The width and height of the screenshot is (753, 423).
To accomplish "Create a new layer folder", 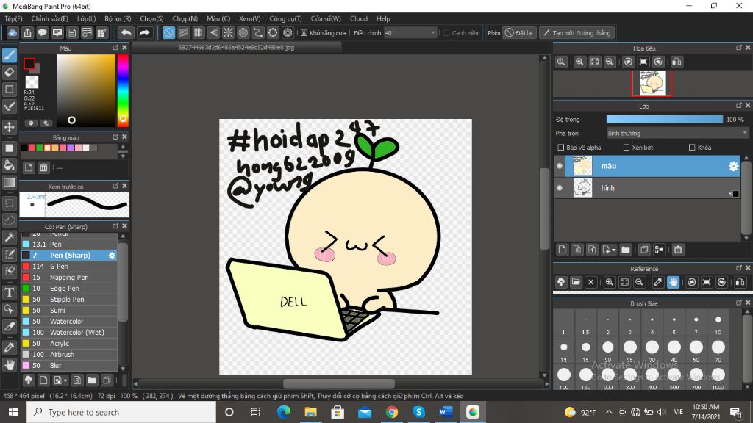I will (x=625, y=250).
